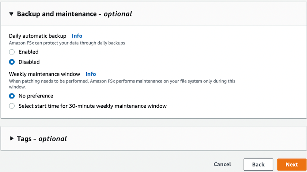Click the "Amazon FSx can protect your data" description
Screen dimensions: 307x172
pyautogui.click(x=67, y=43)
